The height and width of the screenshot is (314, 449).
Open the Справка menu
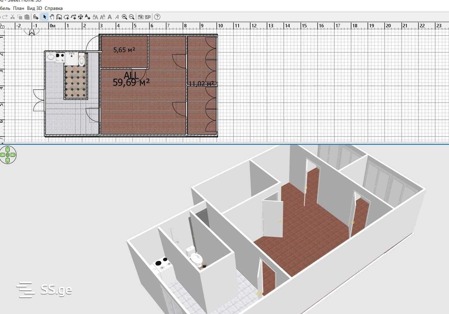click(53, 8)
